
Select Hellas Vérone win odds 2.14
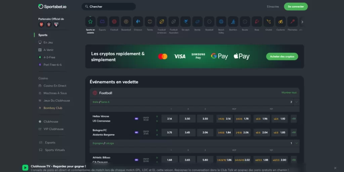pos(170,119)
